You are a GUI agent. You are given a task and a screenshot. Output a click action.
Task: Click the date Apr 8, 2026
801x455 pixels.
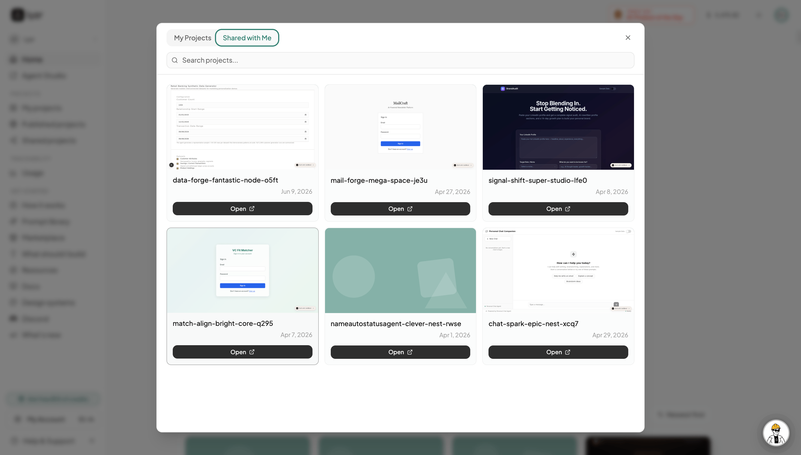coord(612,192)
